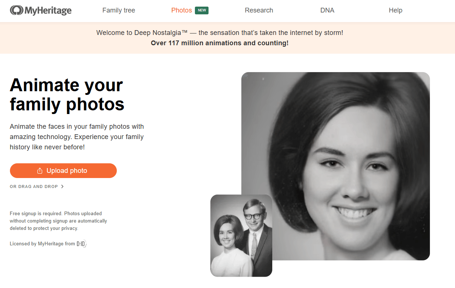Click 'Over 117 million animations and counting!' text
The height and width of the screenshot is (288, 455).
coord(220,43)
